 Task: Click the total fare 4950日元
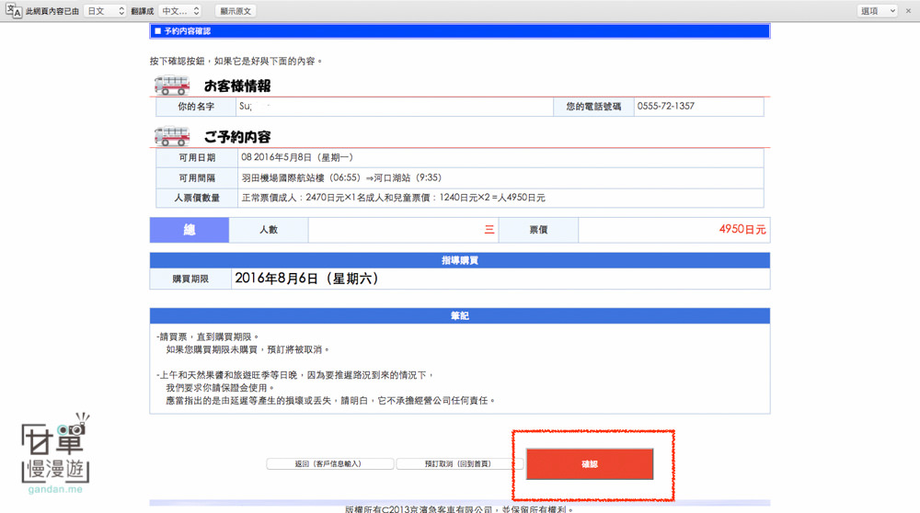click(x=742, y=229)
